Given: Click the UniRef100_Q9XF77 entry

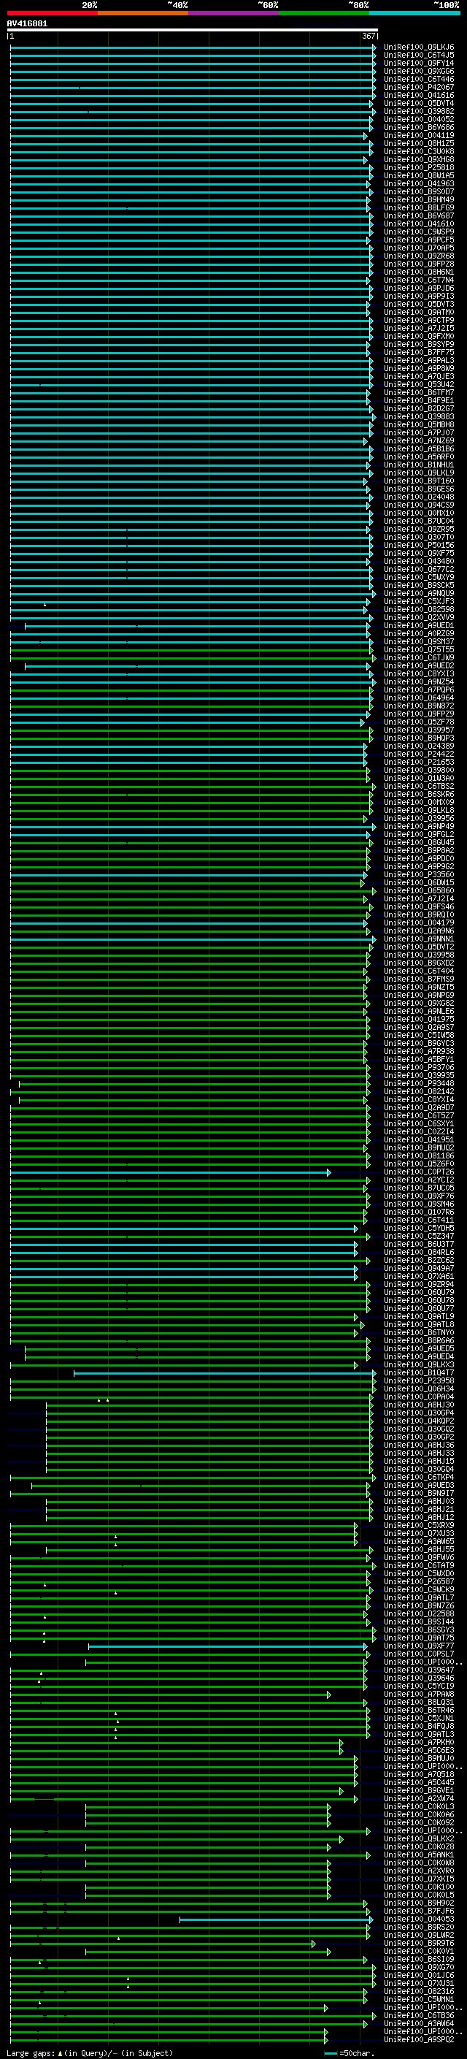Looking at the screenshot, I should click(419, 1646).
